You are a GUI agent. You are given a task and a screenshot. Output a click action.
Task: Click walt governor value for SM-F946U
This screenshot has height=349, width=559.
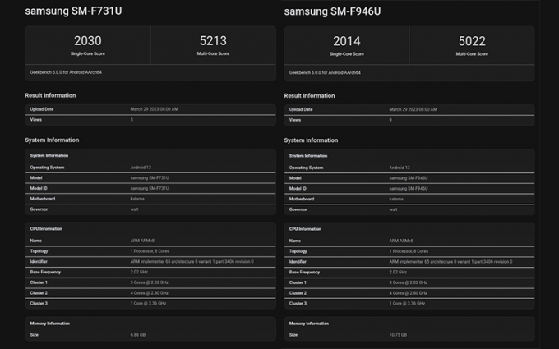click(x=393, y=209)
